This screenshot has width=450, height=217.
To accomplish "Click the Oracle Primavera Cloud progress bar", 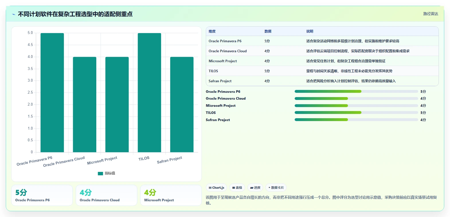I will [x=356, y=99].
